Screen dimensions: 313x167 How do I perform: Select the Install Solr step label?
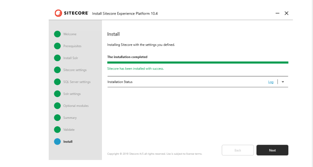tap(70, 58)
